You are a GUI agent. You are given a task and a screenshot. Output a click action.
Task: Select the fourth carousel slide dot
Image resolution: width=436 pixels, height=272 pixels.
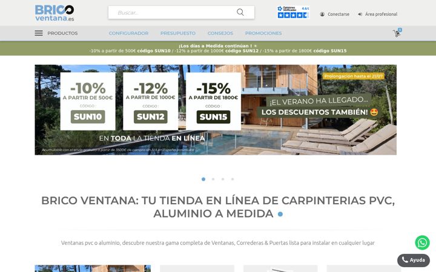233,180
